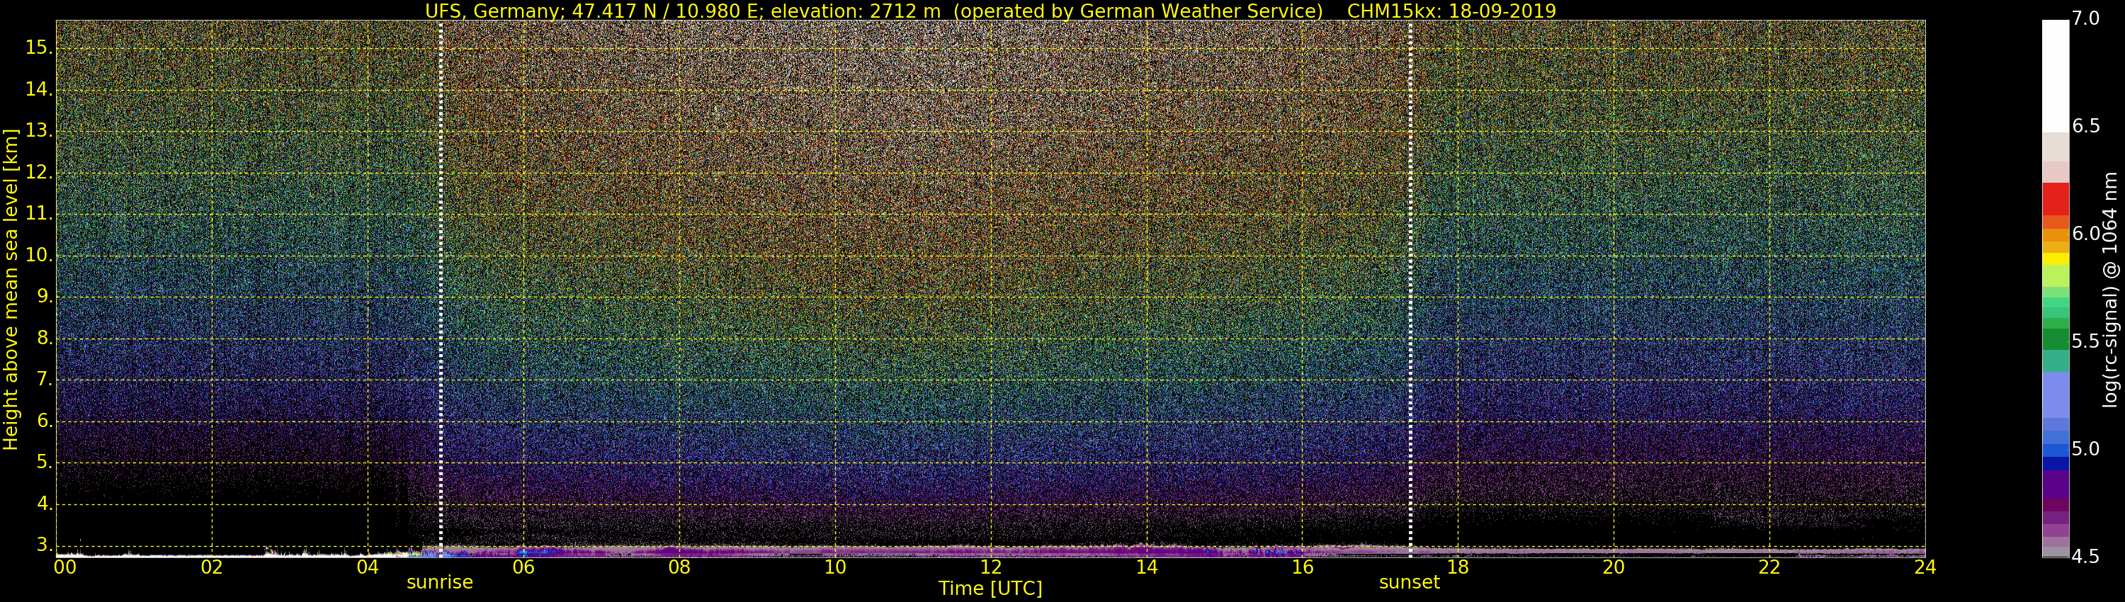Click the Time [UTC] axis title
The height and width of the screenshot is (602, 2125).
point(990,589)
